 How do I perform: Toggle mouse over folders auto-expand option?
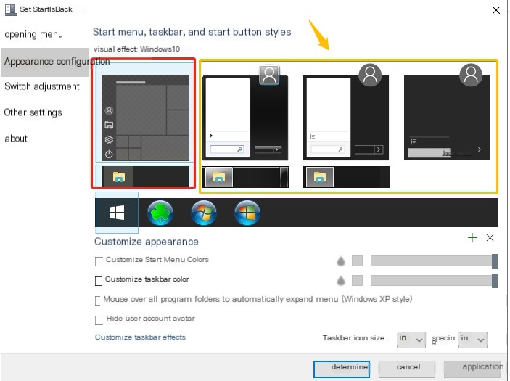click(x=98, y=300)
